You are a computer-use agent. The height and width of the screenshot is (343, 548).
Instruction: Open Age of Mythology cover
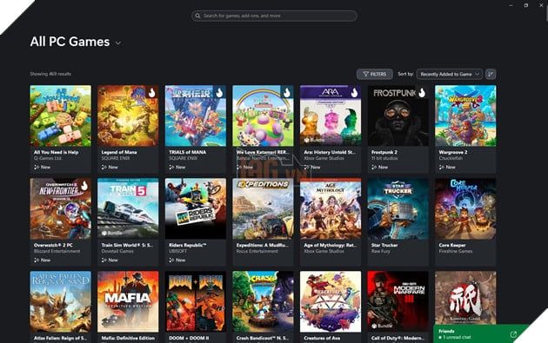pos(331,208)
